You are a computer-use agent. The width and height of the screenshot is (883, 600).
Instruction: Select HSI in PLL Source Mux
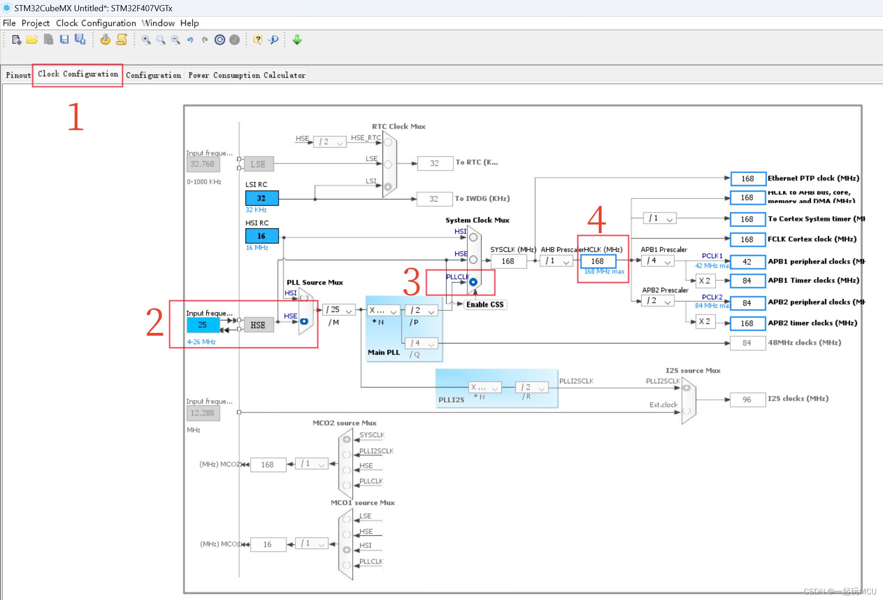(304, 298)
